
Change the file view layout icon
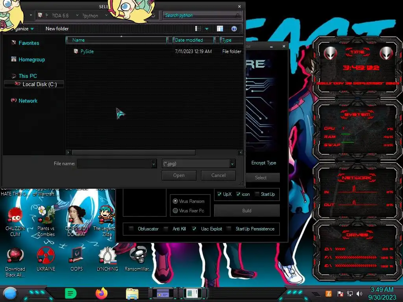point(198,29)
